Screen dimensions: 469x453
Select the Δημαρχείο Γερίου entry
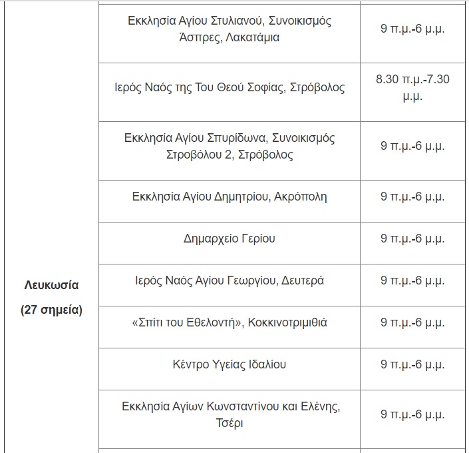pyautogui.click(x=230, y=238)
